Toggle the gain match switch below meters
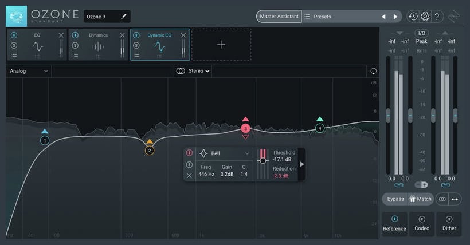This screenshot has height=245, width=470. [x=421, y=185]
